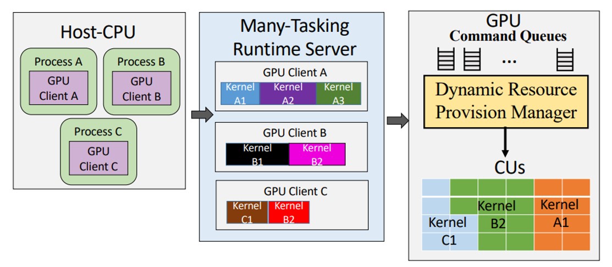Click the black Kernel B1 block

click(257, 154)
